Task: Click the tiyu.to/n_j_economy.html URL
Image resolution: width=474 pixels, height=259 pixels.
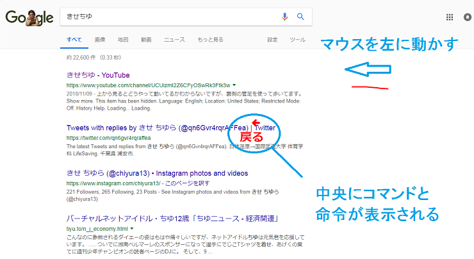Action: click(97, 229)
